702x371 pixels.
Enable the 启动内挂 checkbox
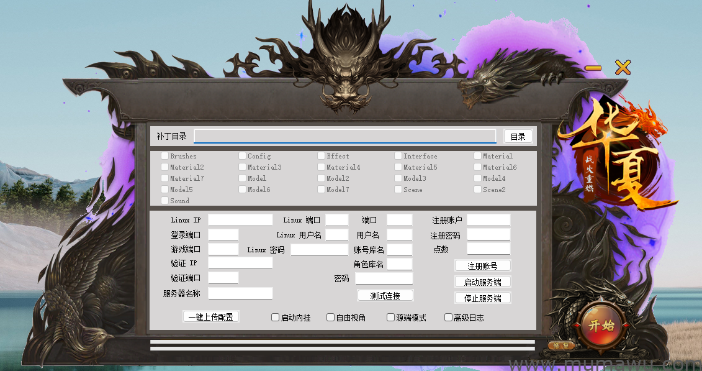coord(276,318)
